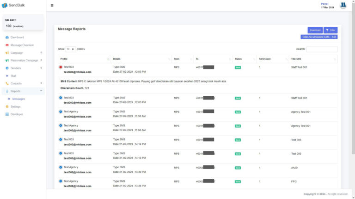
Task: Expand the Staff Test 001 row sent at 12:03 PM
Action: [61, 98]
